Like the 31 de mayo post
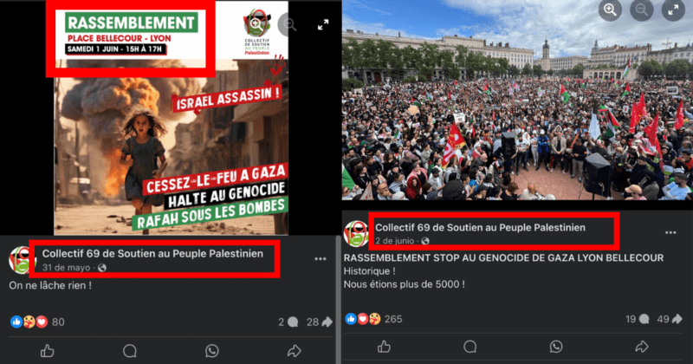 click(48, 351)
